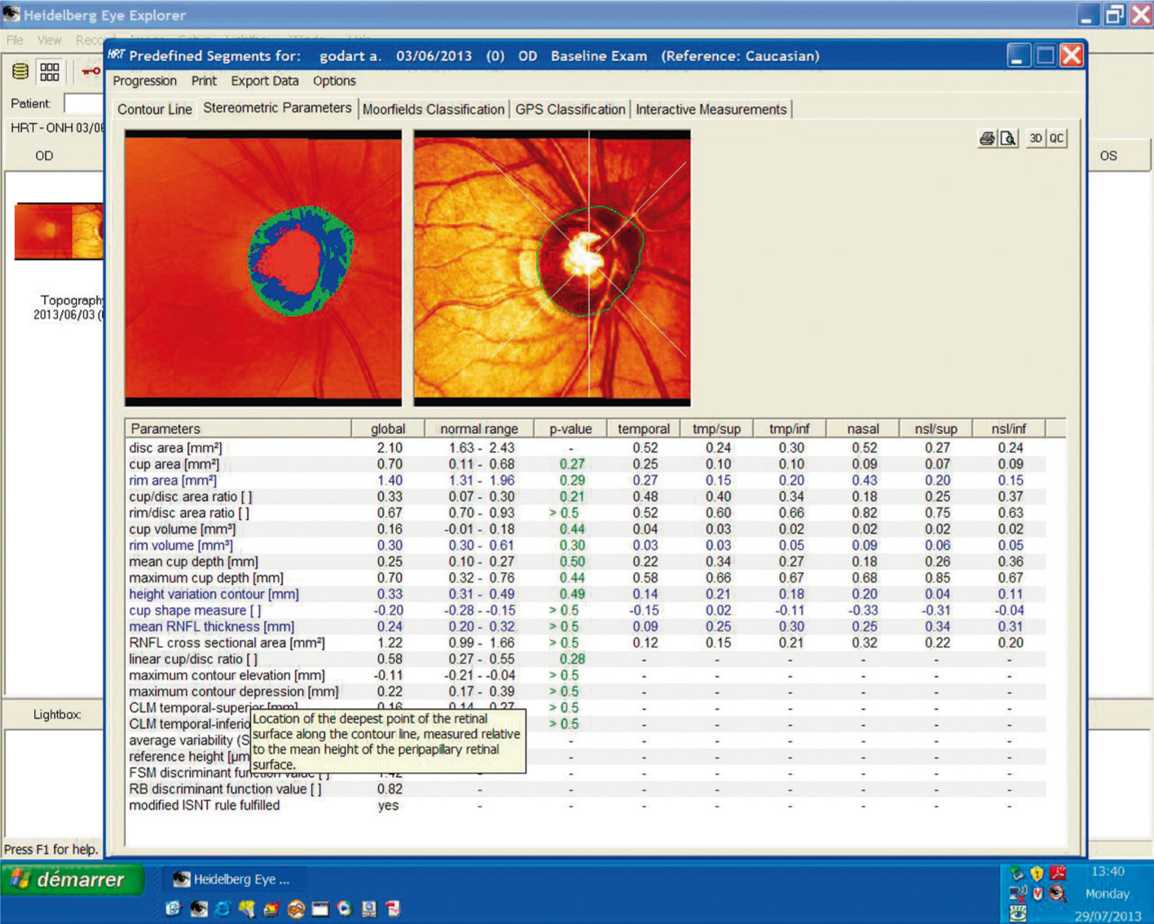The image size is (1154, 924).
Task: Click the yellow database icon in the toolbar
Action: 20,72
